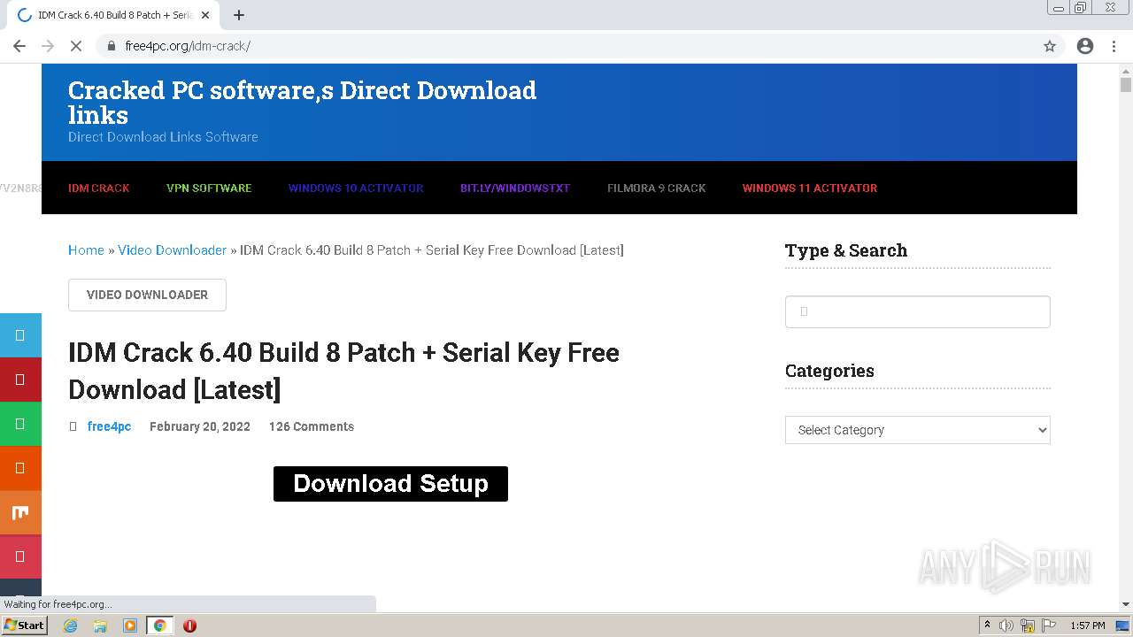Click green share button in sidebar
Viewport: 1133px width, 637px height.
click(x=20, y=424)
